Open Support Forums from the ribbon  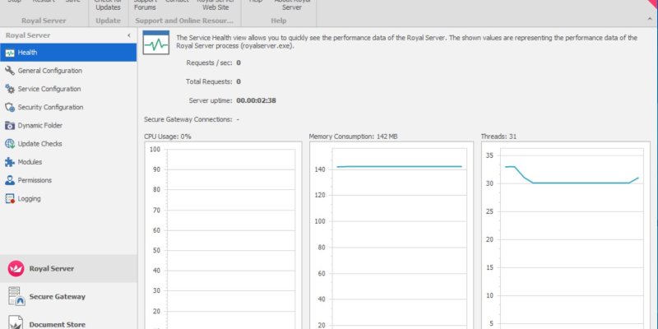point(145,5)
